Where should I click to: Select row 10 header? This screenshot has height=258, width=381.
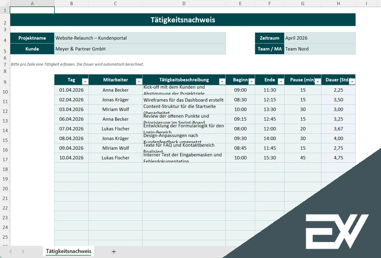coord(5,90)
